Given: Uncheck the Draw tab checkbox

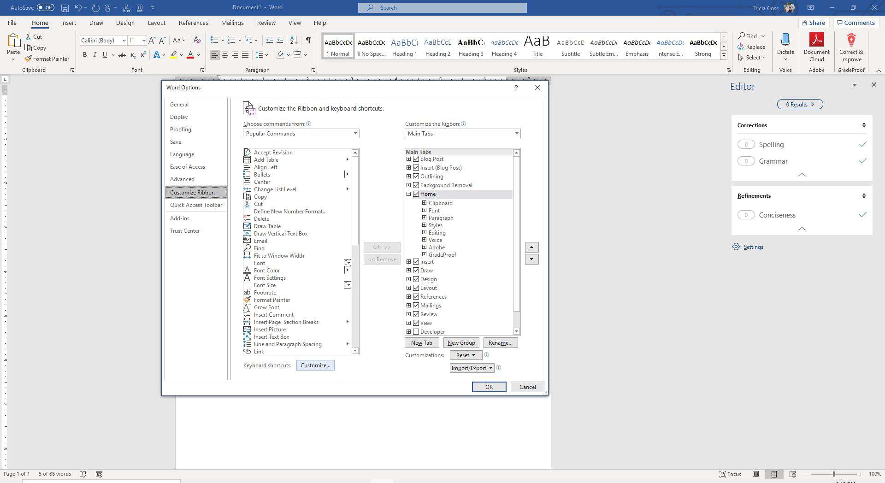Looking at the screenshot, I should pos(416,271).
